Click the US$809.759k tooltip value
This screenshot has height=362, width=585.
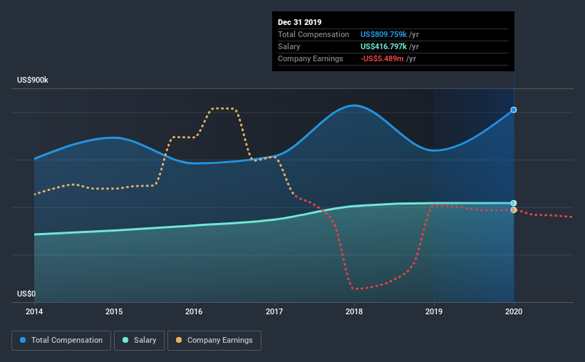tap(383, 34)
